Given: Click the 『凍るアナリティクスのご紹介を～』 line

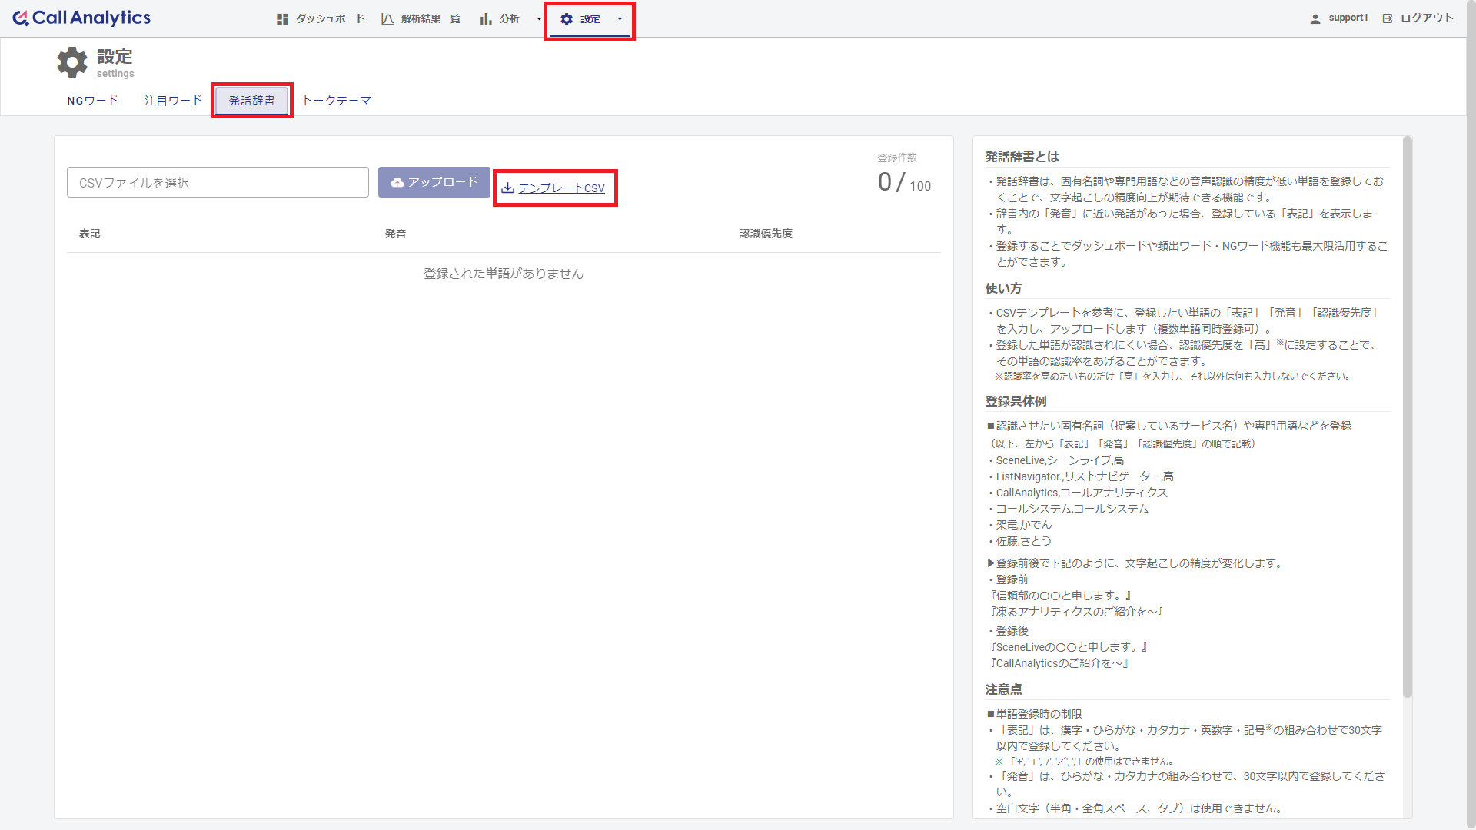Looking at the screenshot, I should click(x=1076, y=612).
